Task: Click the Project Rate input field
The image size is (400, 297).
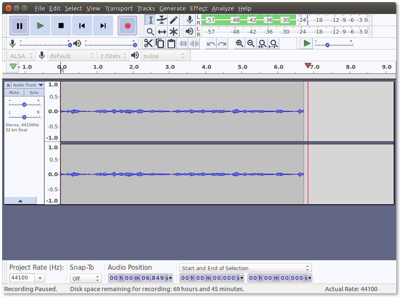Action: click(22, 278)
